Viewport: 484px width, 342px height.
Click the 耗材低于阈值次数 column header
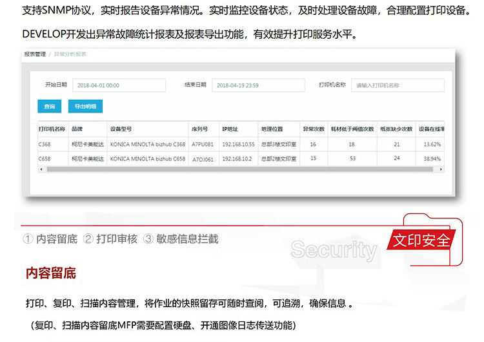point(352,129)
